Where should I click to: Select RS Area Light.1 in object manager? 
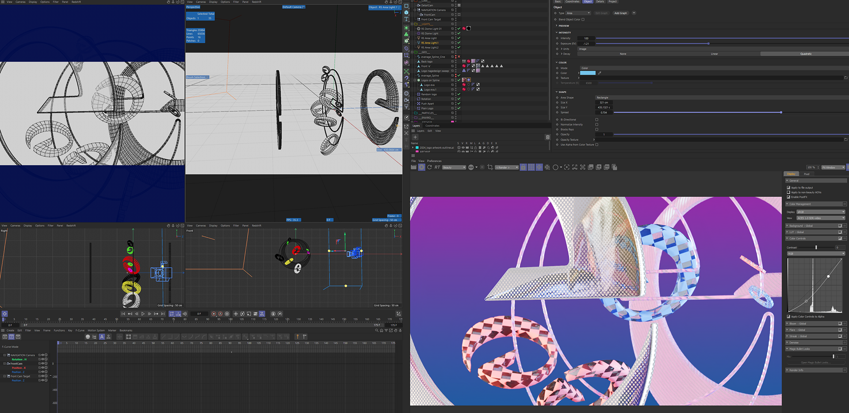tap(430, 43)
